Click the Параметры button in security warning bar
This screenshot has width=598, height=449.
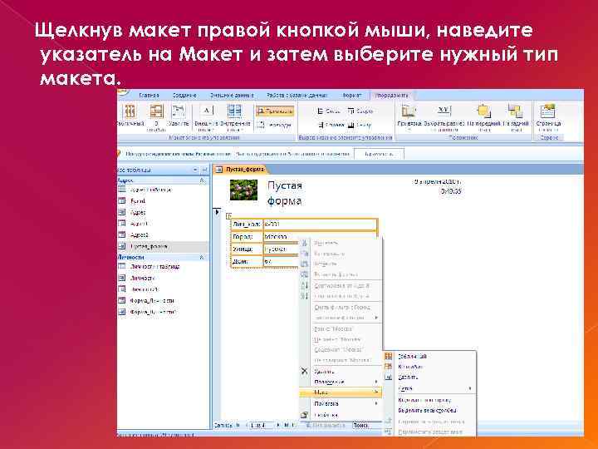click(x=379, y=154)
